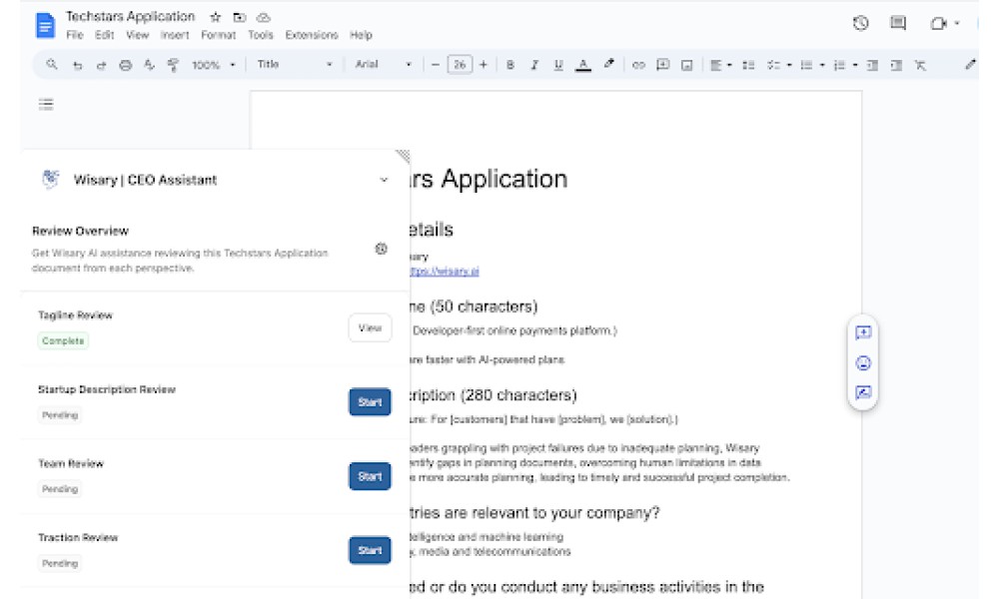Check the cloud save status icon
Screen dimensions: 999x599
(x=263, y=17)
